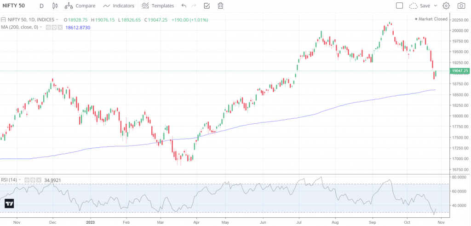Viewport: 471px width, 226px height.
Task: Remove the MA indicator with X icon
Action: [60, 27]
